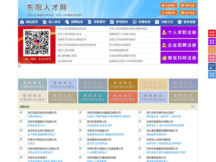Screen dimensions: 216x162
Task: Open the 职场资讯 menu item
Action: [122, 22]
